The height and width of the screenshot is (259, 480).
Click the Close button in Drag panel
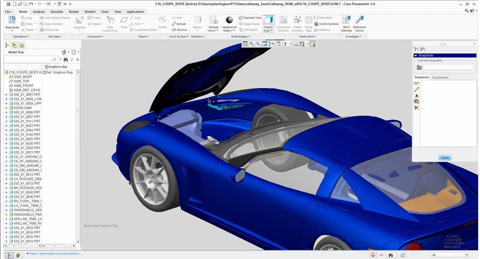pyautogui.click(x=445, y=158)
